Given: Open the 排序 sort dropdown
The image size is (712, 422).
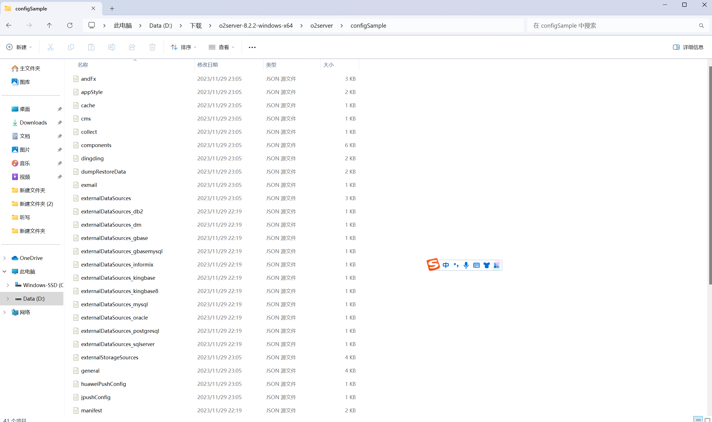Looking at the screenshot, I should pyautogui.click(x=184, y=47).
